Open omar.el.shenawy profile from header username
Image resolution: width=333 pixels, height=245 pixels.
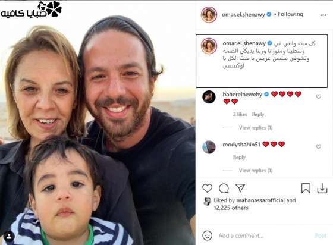point(243,14)
